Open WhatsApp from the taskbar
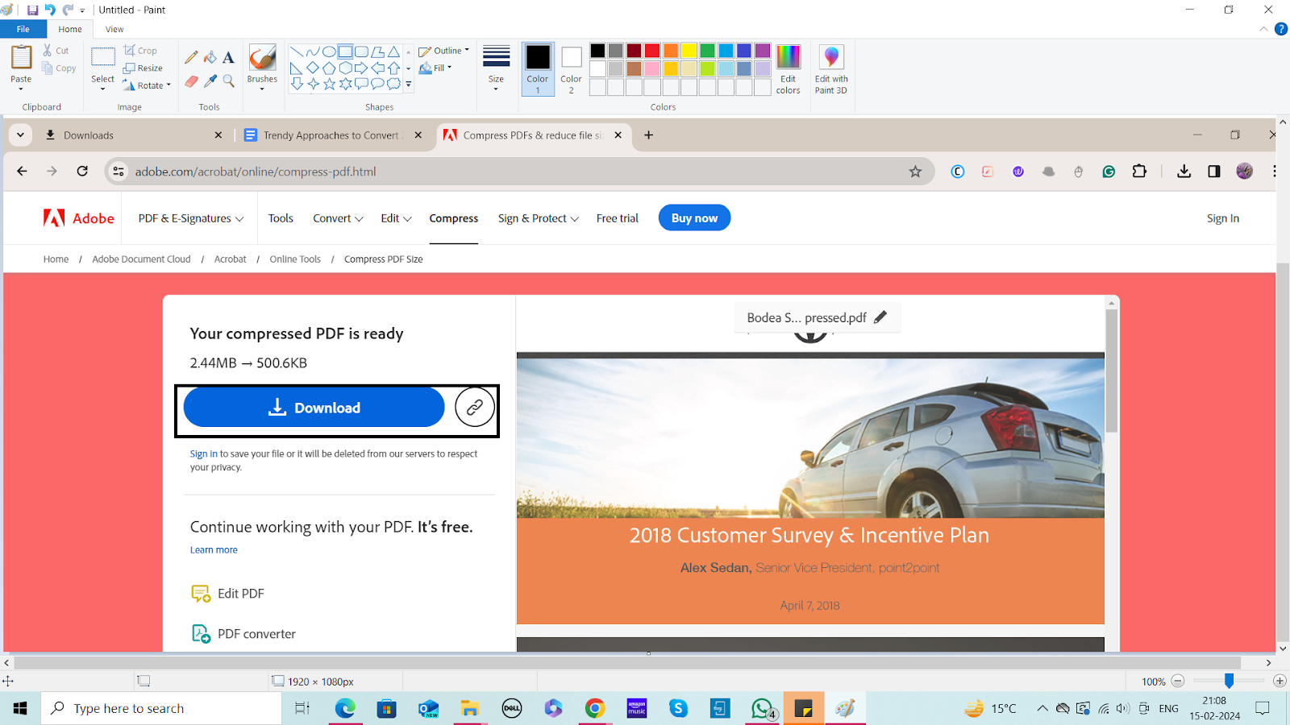Screen dimensions: 1290x725 click(762, 708)
